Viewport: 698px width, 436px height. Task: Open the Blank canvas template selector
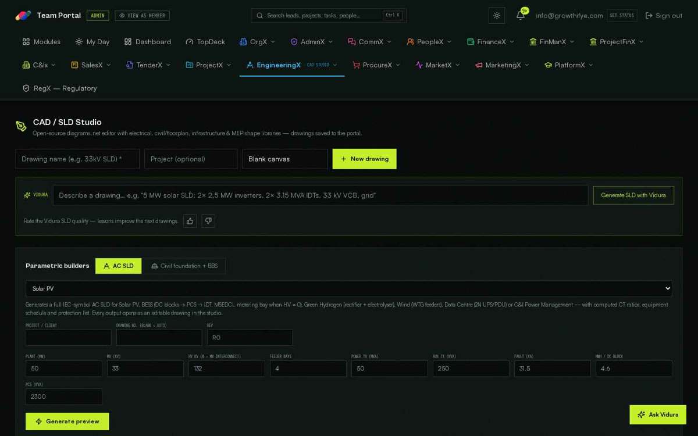coord(285,159)
